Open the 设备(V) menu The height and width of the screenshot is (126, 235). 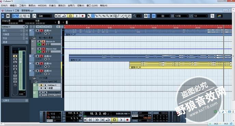[81, 5]
